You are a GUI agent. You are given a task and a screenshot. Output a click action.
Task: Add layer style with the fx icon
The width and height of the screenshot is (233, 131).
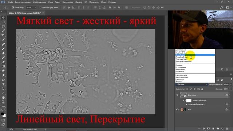(x=204, y=128)
